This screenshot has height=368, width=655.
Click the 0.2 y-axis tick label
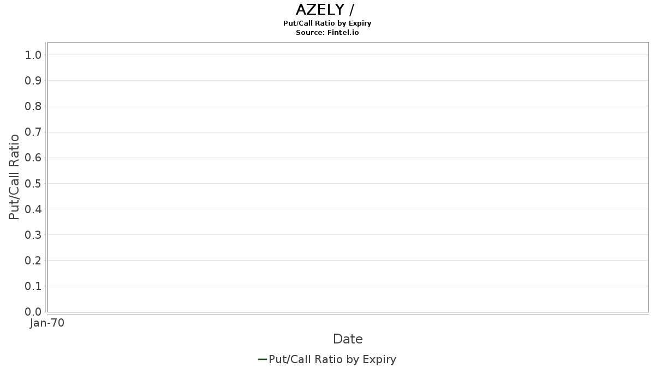click(x=33, y=260)
